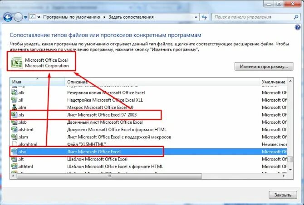Open Help via the question mark icon
The image size is (304, 205).
click(297, 28)
